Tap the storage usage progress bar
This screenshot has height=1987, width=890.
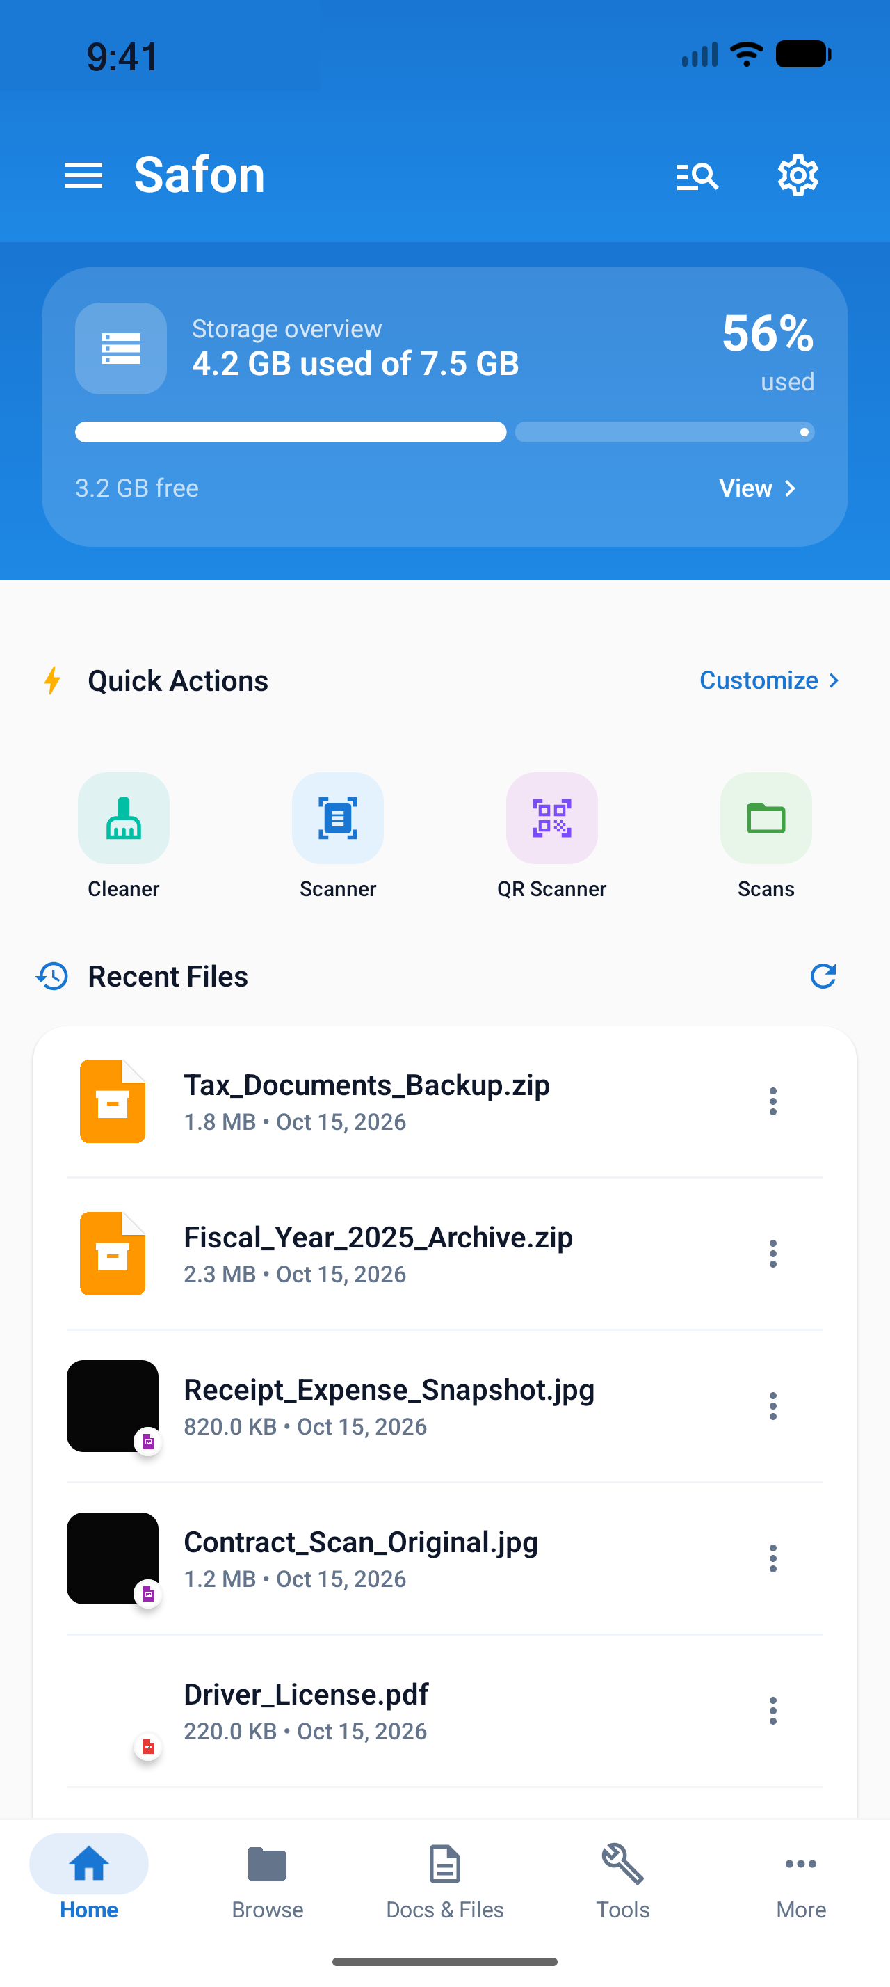(444, 432)
